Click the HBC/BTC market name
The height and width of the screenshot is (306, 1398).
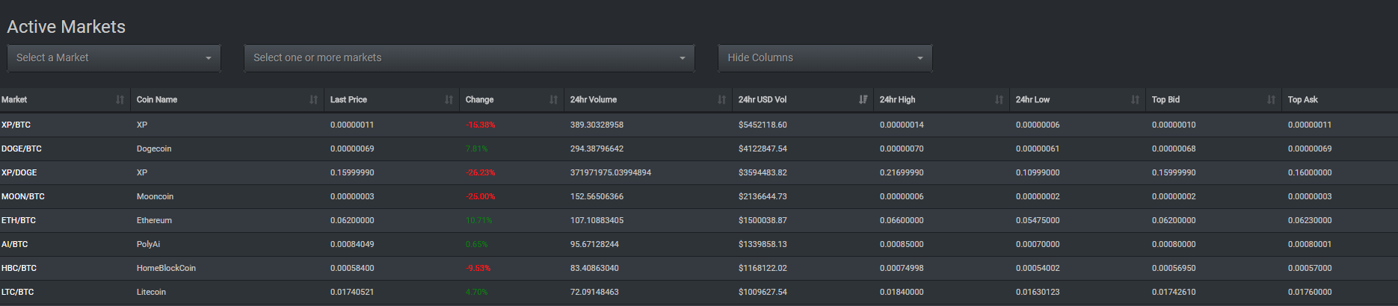point(19,269)
